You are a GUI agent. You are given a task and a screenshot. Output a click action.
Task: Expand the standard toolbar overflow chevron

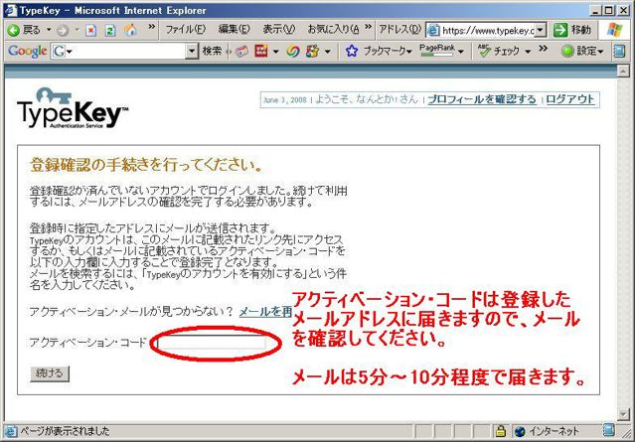coord(151,27)
